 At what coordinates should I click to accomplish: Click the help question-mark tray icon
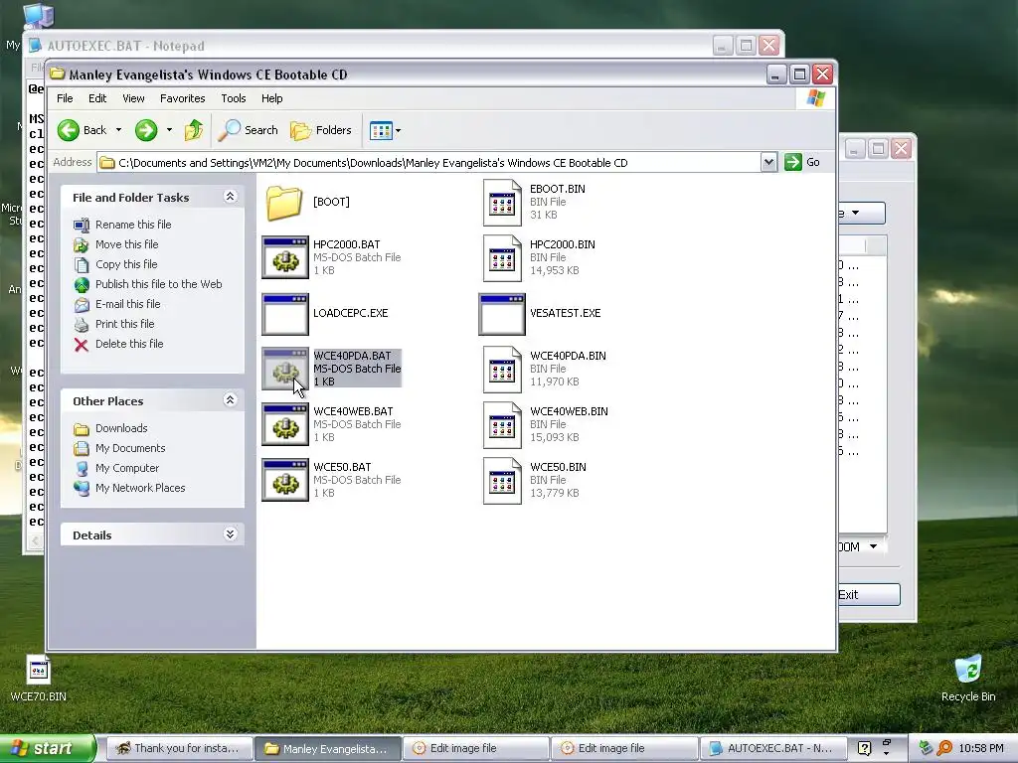click(x=864, y=749)
